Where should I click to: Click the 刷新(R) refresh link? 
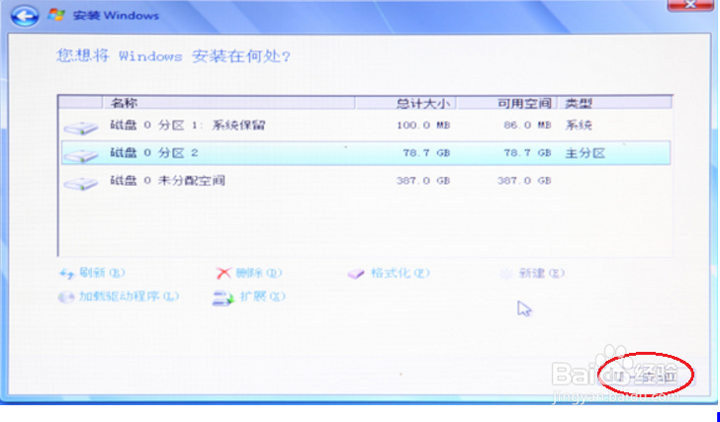[92, 274]
